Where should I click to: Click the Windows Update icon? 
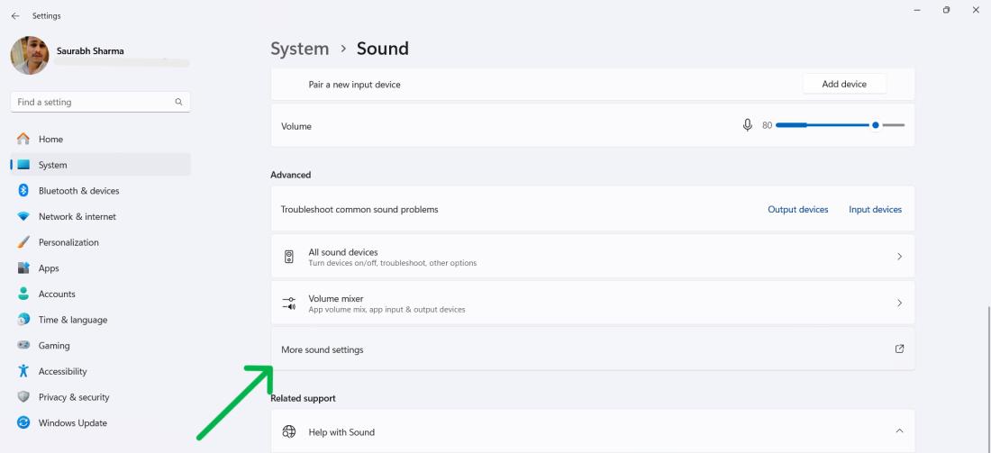click(23, 423)
